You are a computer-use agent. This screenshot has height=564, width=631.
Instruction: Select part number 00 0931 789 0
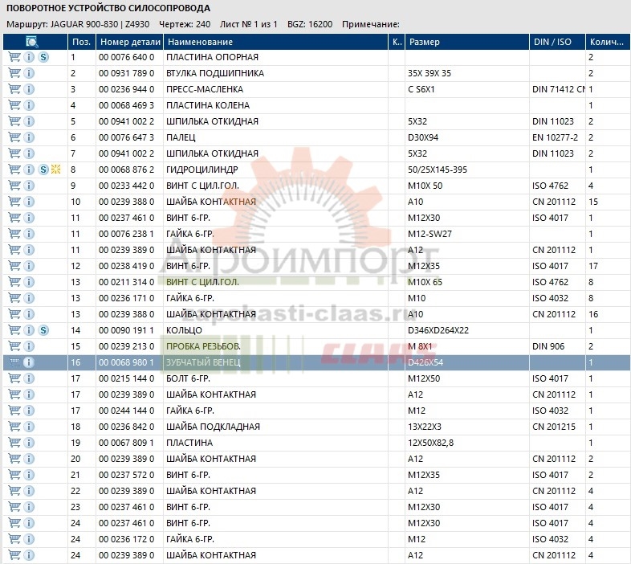(126, 73)
